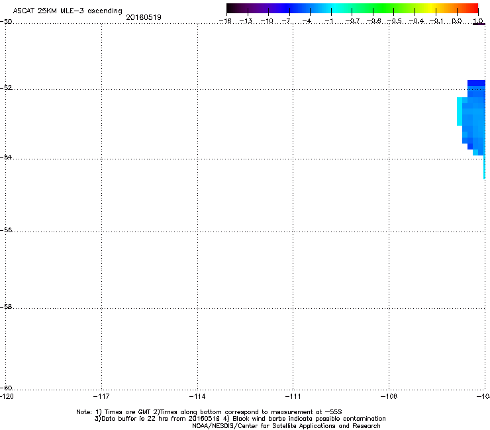Click latitude axis label -50
The image size is (490, 430).
click(6, 22)
